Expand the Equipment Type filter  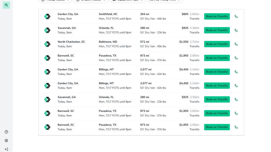[127, 1]
